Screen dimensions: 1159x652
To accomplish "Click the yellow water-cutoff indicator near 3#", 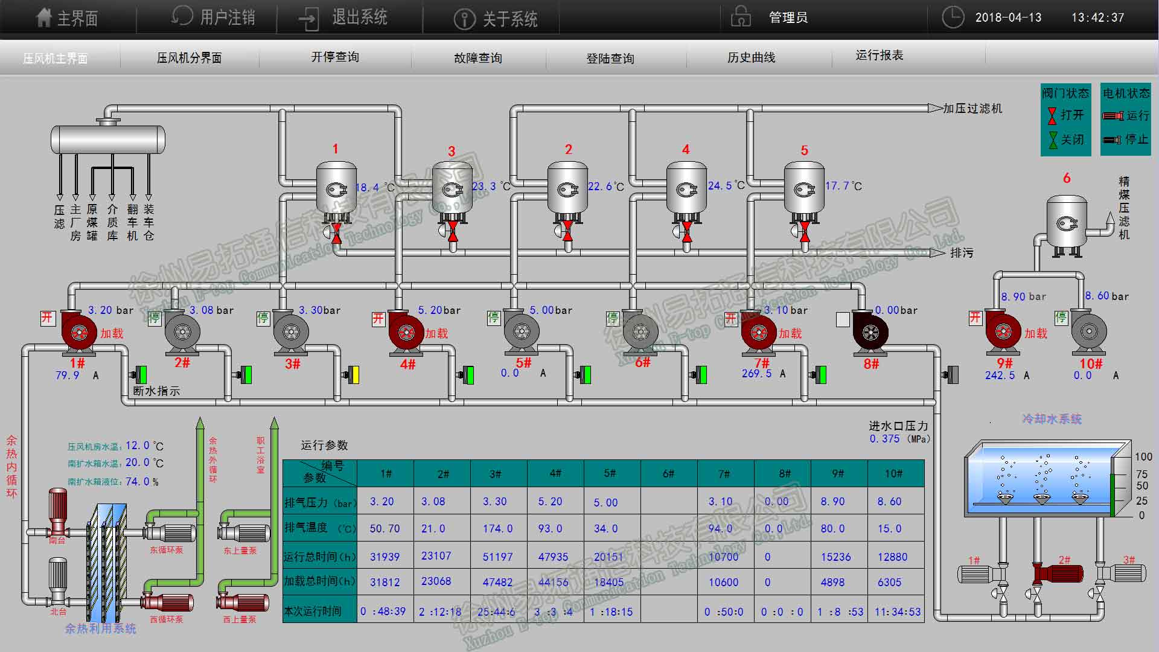I will (x=355, y=375).
